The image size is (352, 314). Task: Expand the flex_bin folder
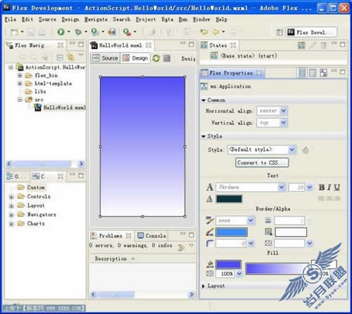tap(20, 75)
